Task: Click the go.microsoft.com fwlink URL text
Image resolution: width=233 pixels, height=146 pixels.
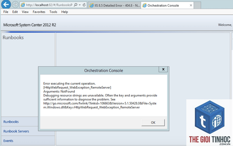Action: point(100,105)
